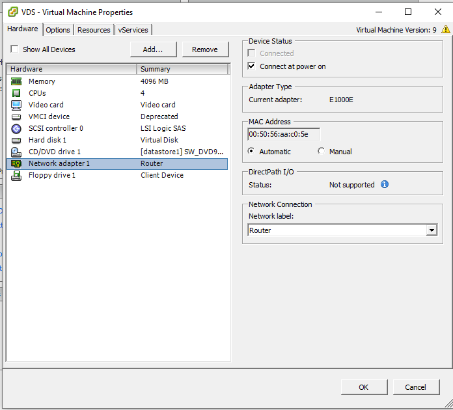This screenshot has height=410, width=453.
Task: Close the Virtual Machine Properties window
Action: pos(438,12)
